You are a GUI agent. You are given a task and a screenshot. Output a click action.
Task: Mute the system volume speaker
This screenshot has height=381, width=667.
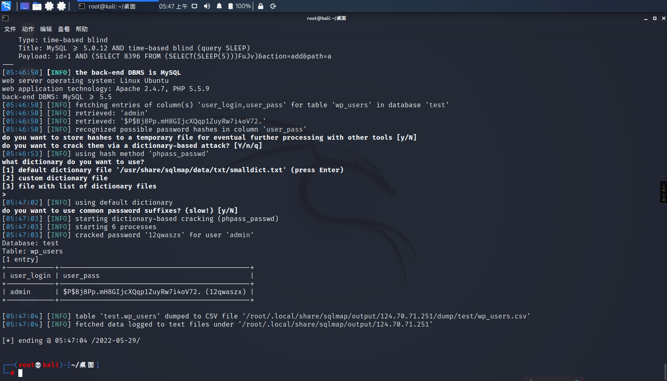[x=207, y=6]
